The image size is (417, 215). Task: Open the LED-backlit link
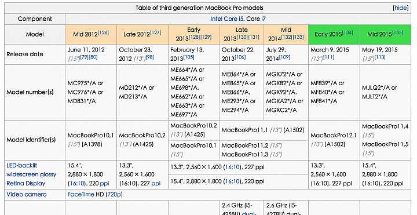pos(22,165)
